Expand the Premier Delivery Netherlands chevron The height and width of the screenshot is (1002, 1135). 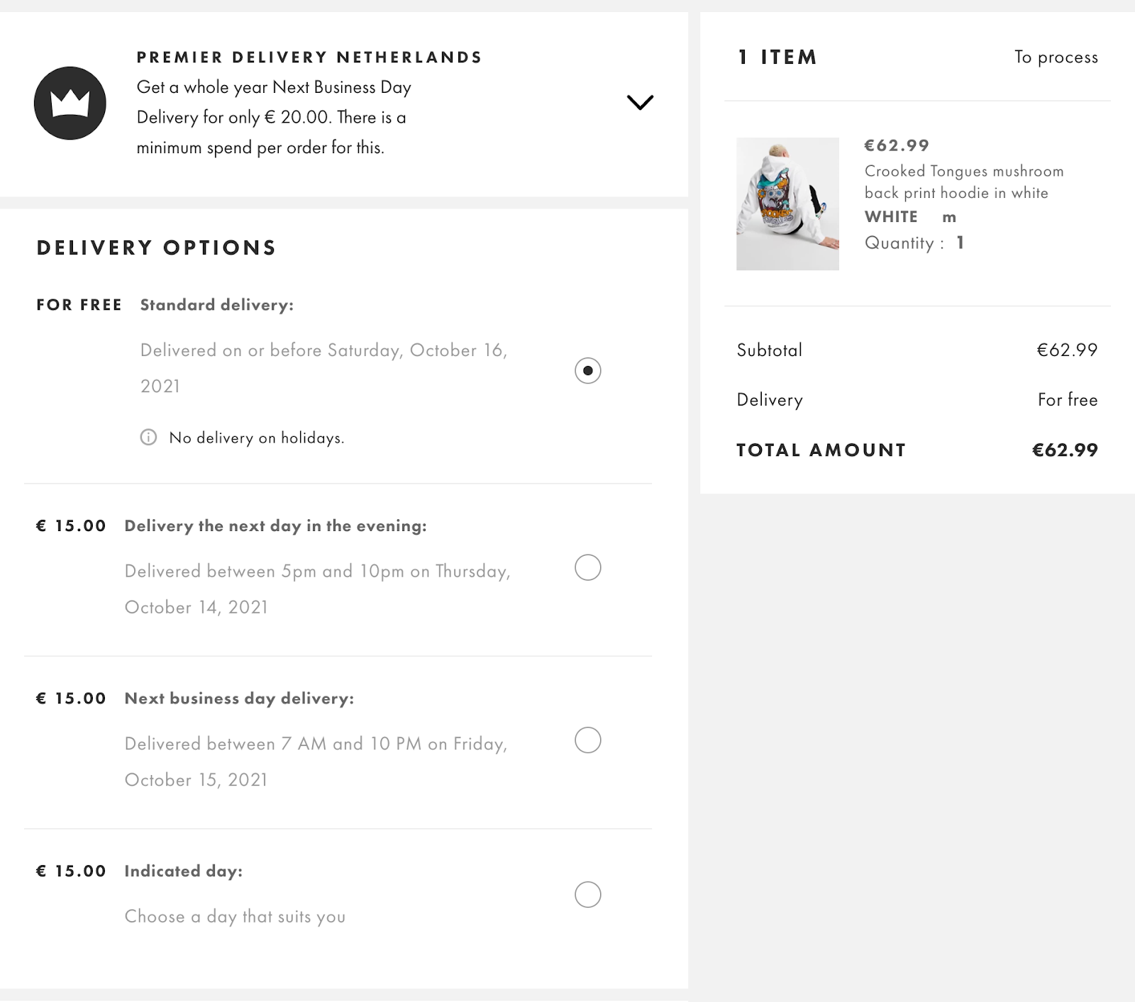coord(640,103)
